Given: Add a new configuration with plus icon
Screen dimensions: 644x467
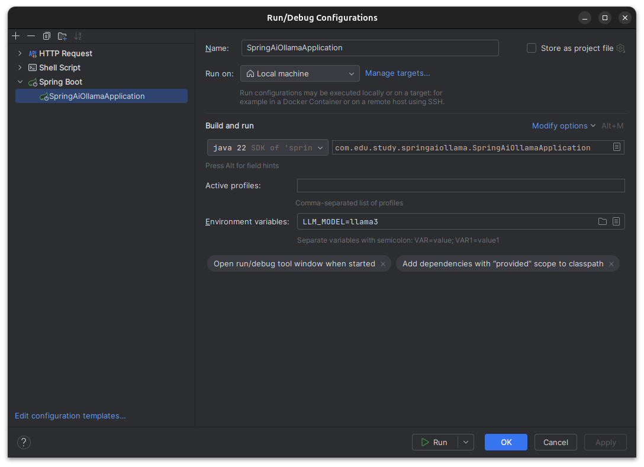Looking at the screenshot, I should tap(15, 36).
